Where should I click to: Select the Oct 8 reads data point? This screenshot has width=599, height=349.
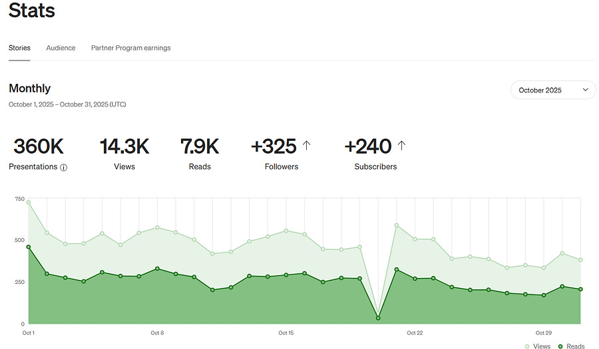coord(157,269)
